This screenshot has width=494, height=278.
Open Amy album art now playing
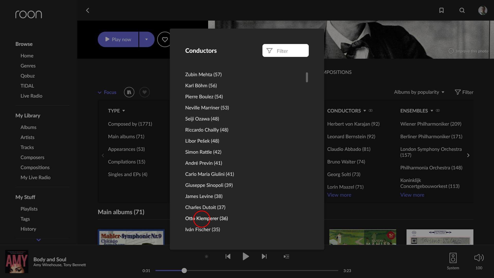click(x=17, y=262)
